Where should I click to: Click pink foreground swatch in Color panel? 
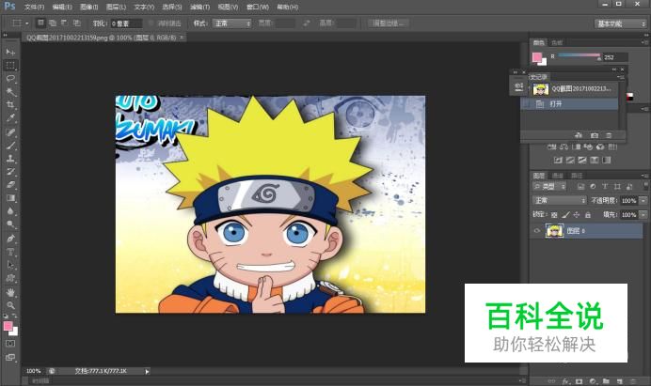pyautogui.click(x=537, y=57)
